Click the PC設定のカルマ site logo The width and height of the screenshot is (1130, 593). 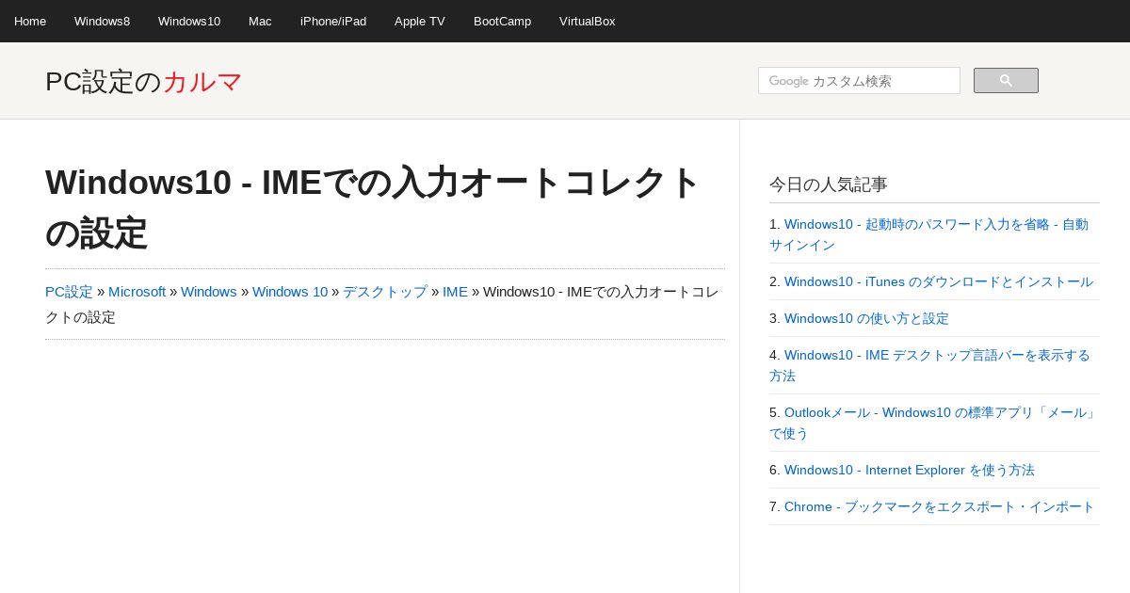(x=144, y=82)
